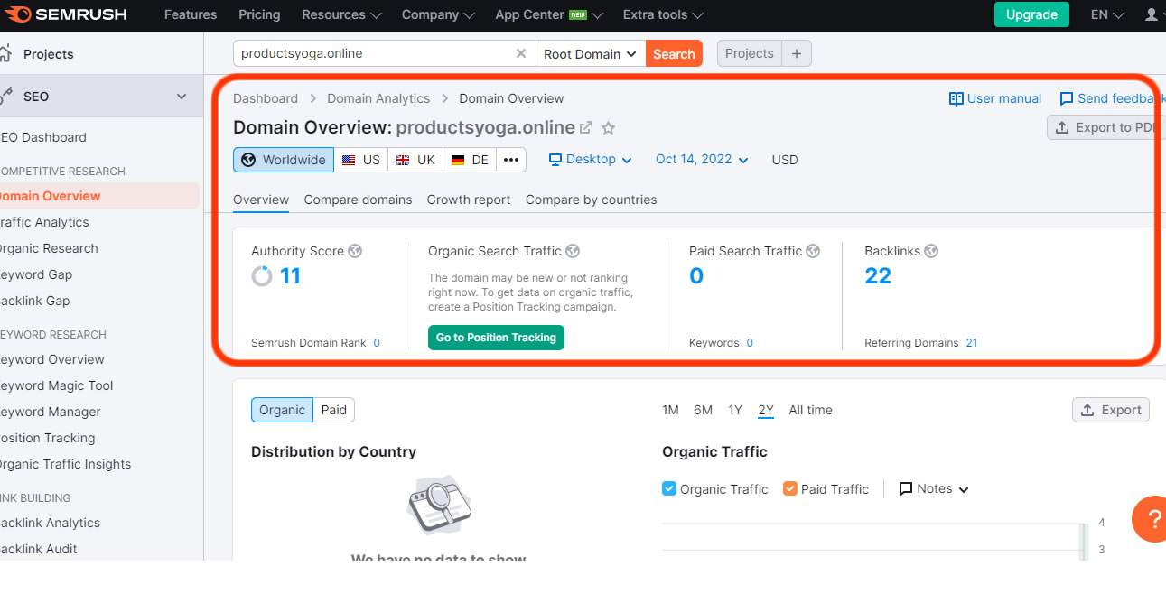Expand Notes dropdown

(x=934, y=488)
